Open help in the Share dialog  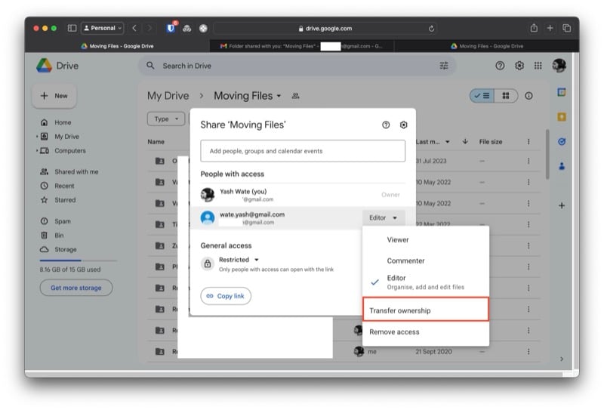coord(386,125)
